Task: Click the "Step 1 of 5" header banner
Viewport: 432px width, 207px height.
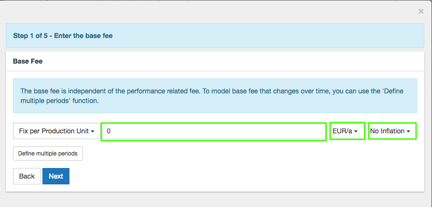Action: (x=215, y=36)
